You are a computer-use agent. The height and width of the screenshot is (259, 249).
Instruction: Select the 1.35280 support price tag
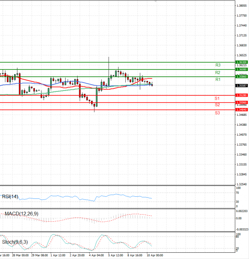242,95
